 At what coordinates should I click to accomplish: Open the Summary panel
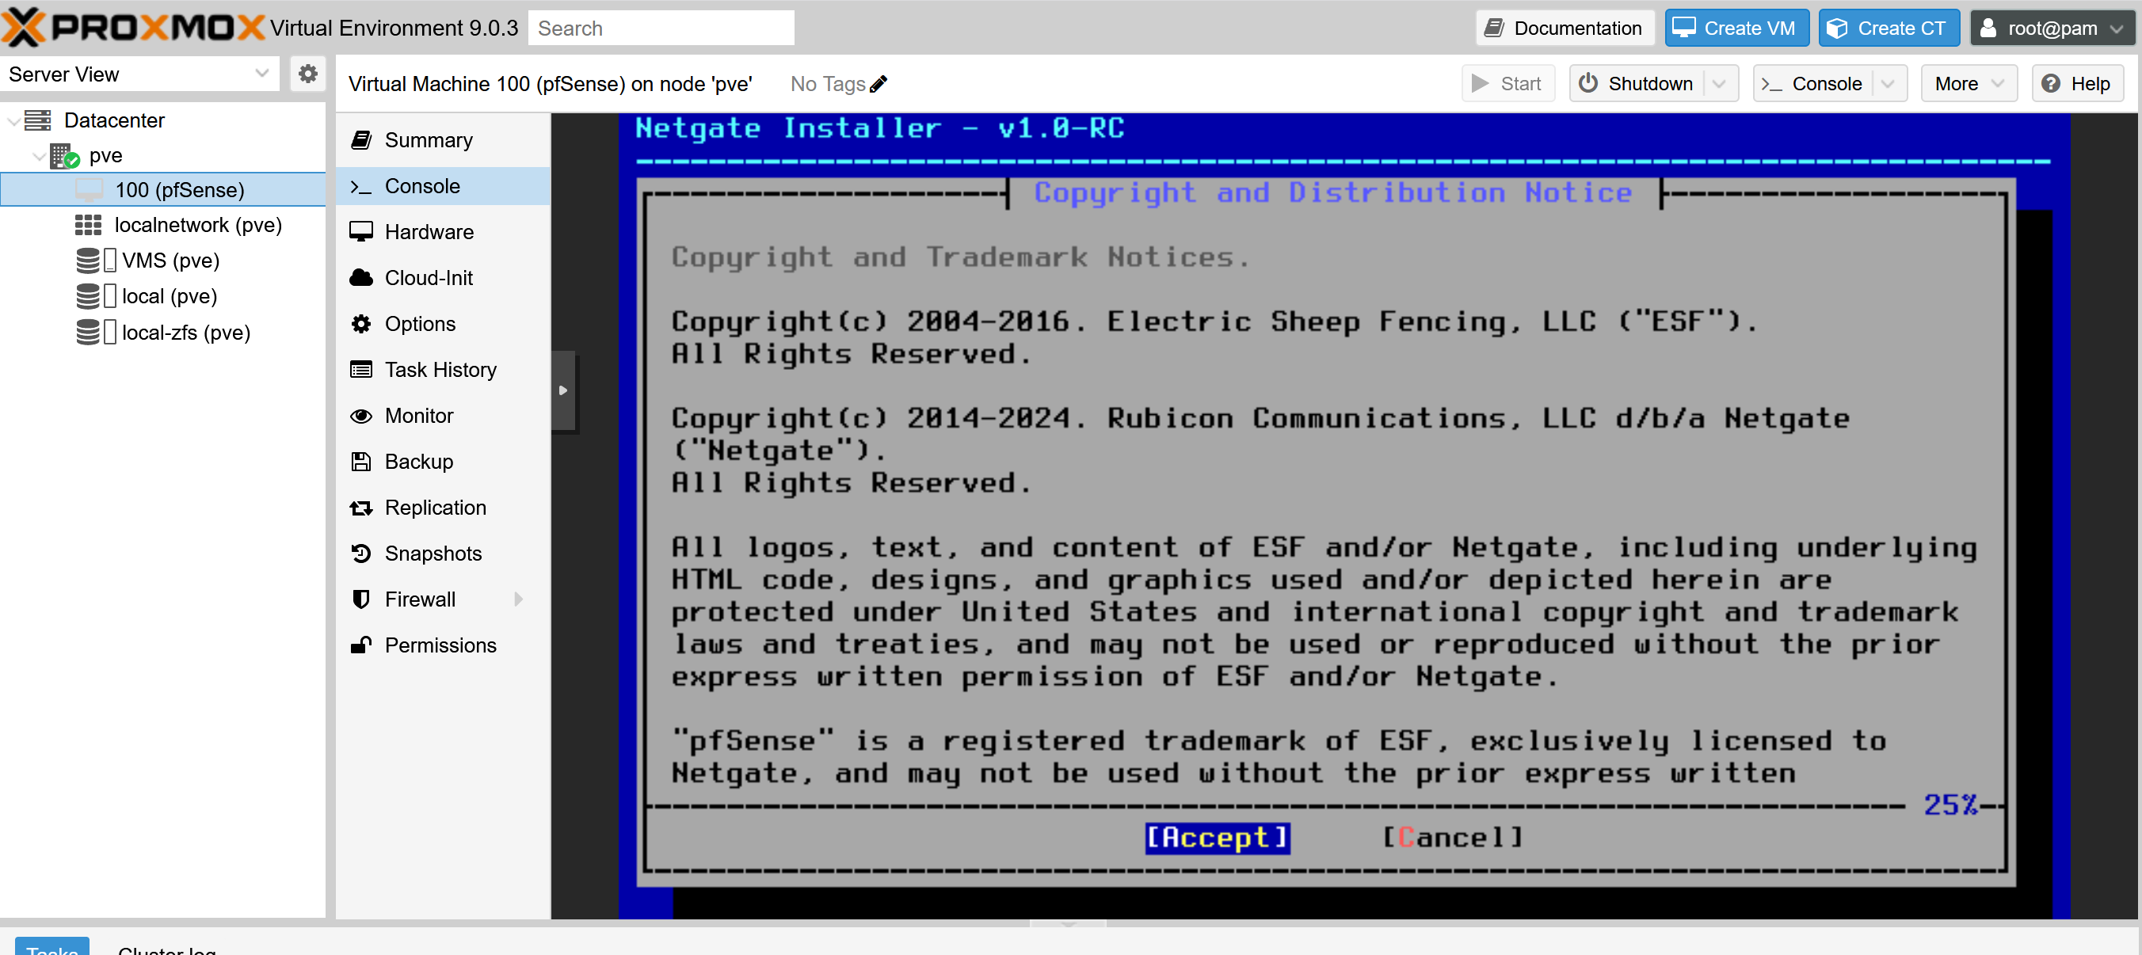click(x=443, y=139)
